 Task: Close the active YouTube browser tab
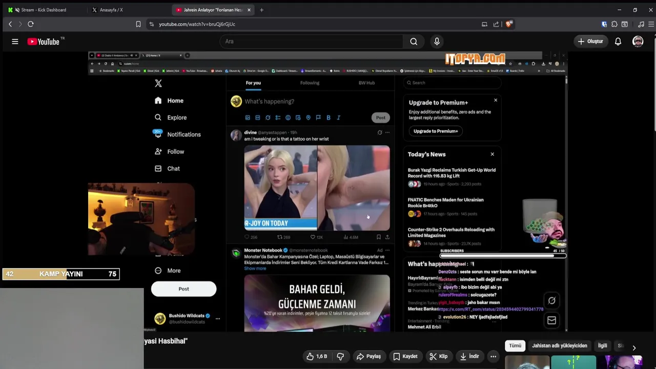click(249, 10)
